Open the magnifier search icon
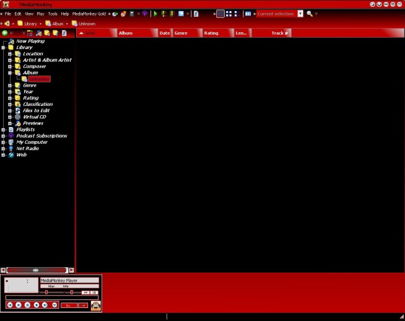 [x=310, y=14]
